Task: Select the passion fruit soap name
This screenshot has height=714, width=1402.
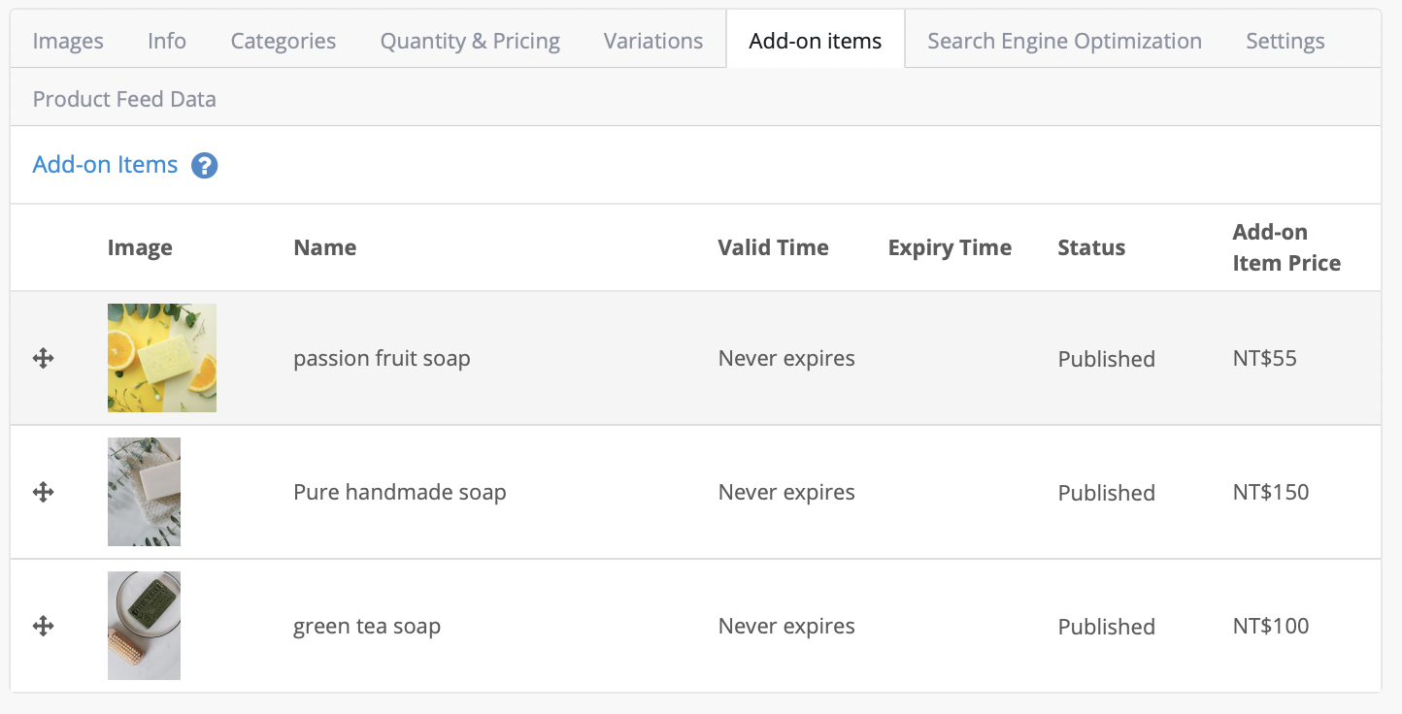Action: click(382, 358)
